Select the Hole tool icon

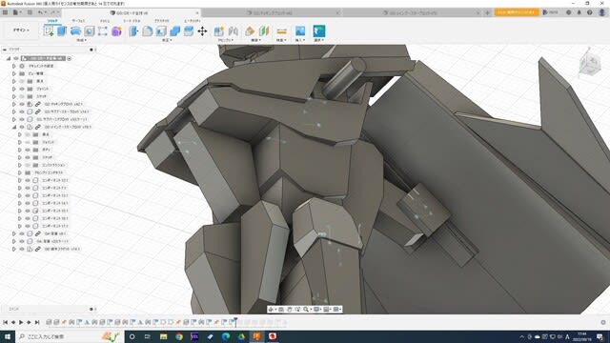click(89, 31)
